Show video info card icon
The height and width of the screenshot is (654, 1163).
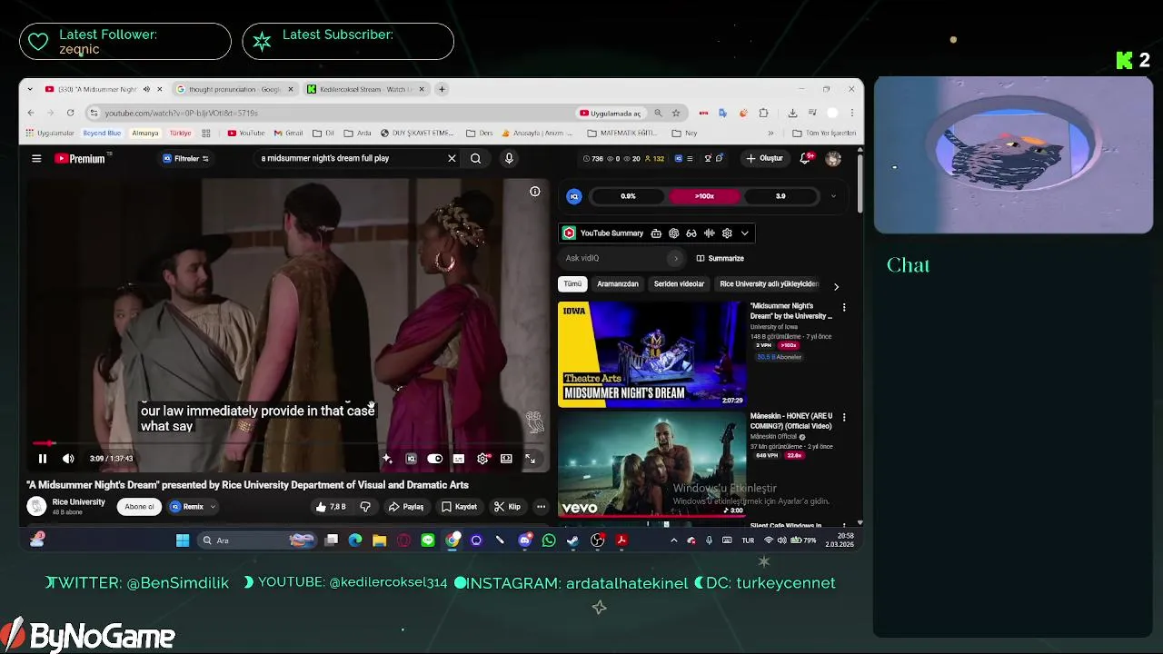click(535, 191)
